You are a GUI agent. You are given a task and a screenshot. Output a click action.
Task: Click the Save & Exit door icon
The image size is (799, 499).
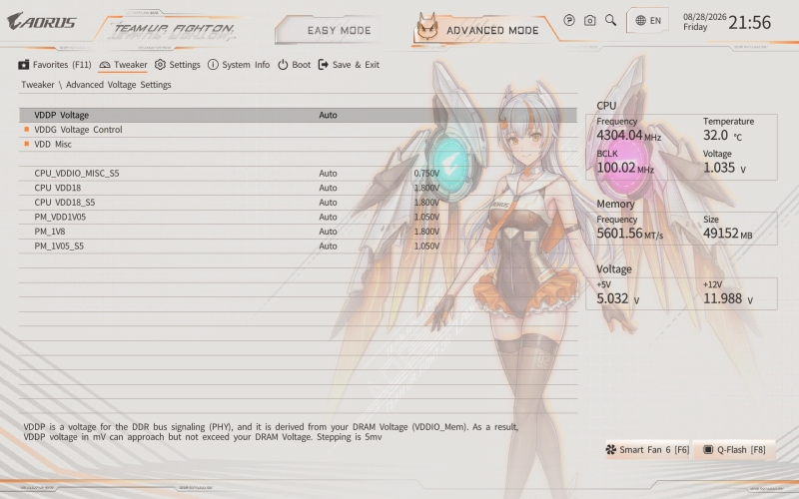point(323,65)
